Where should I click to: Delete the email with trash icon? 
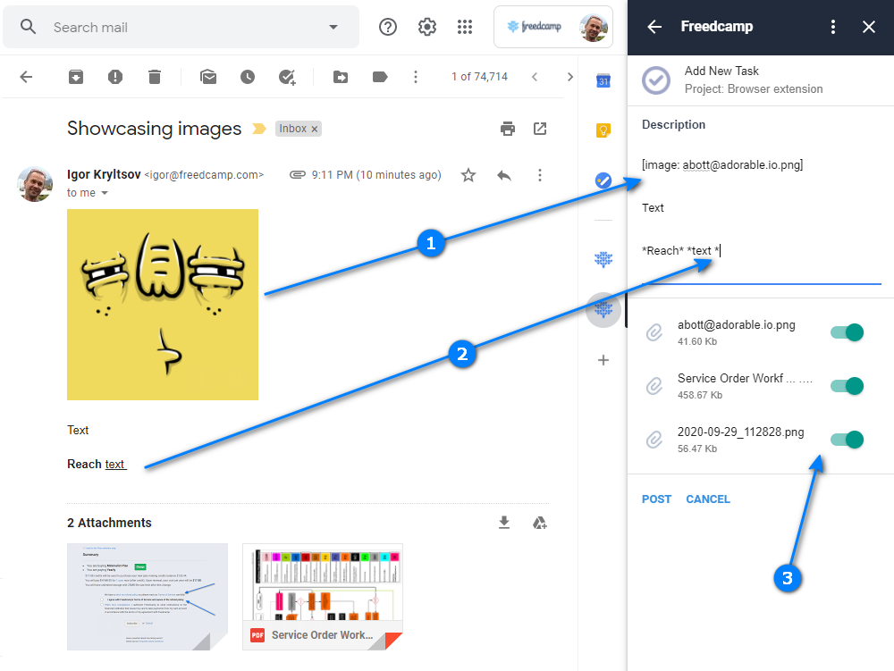pyautogui.click(x=155, y=77)
